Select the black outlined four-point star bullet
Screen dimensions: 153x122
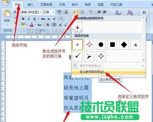click(101, 56)
